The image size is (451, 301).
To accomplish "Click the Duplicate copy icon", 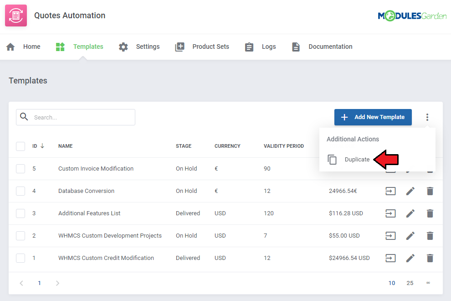I will coord(332,159).
